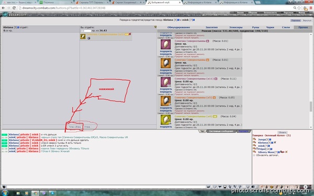Toggle the Обновлять автомат. checkbox

coord(254,155)
